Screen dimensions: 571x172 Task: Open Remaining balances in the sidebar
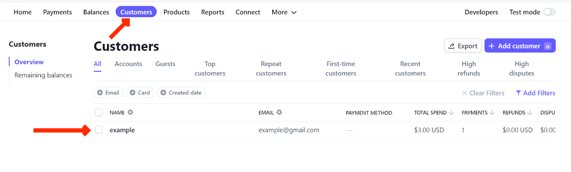[x=43, y=75]
